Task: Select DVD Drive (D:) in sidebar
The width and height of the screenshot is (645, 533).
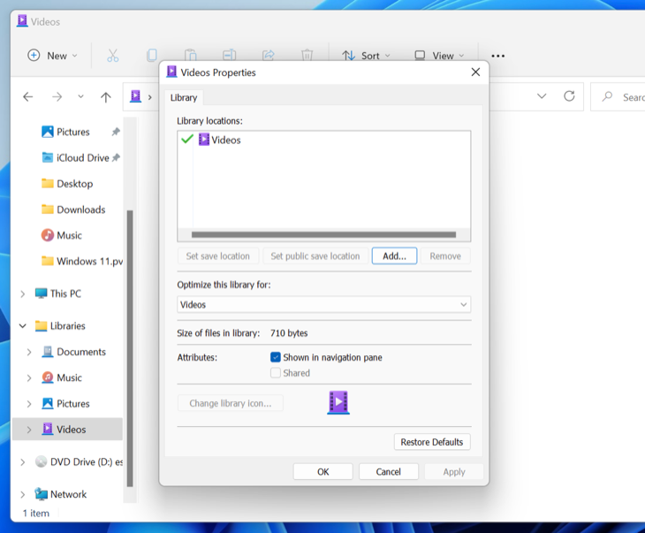Action: pos(79,461)
